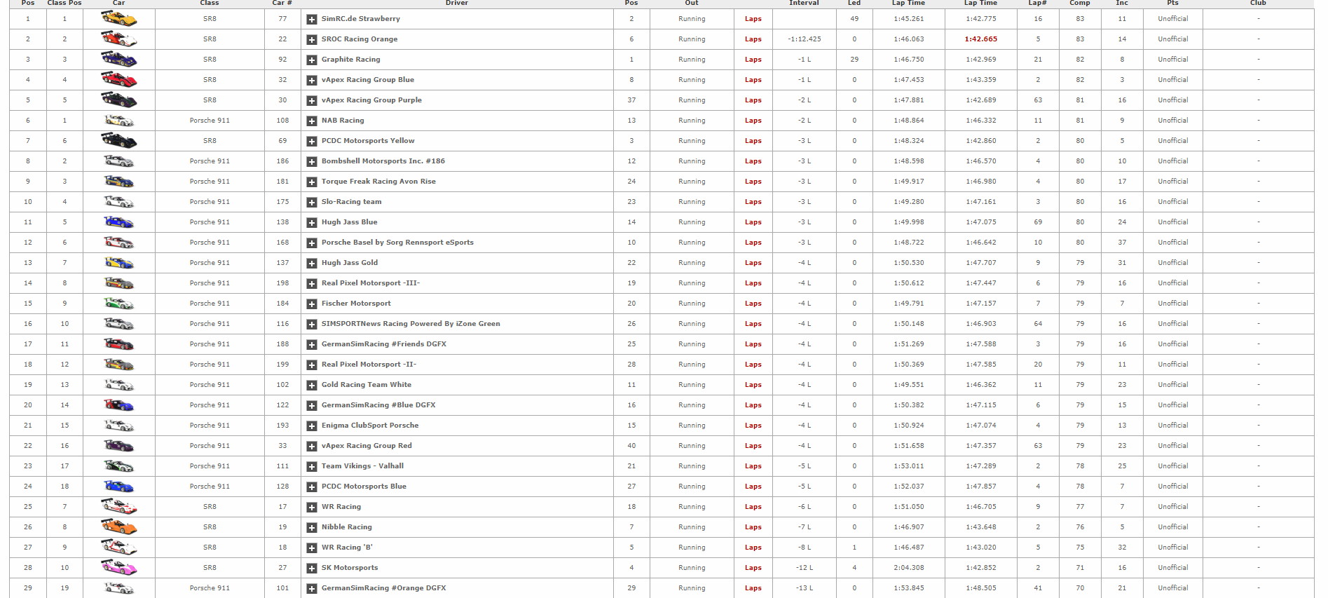Select team name Enigma ClubSport Porsche
The width and height of the screenshot is (1328, 598).
(x=370, y=426)
